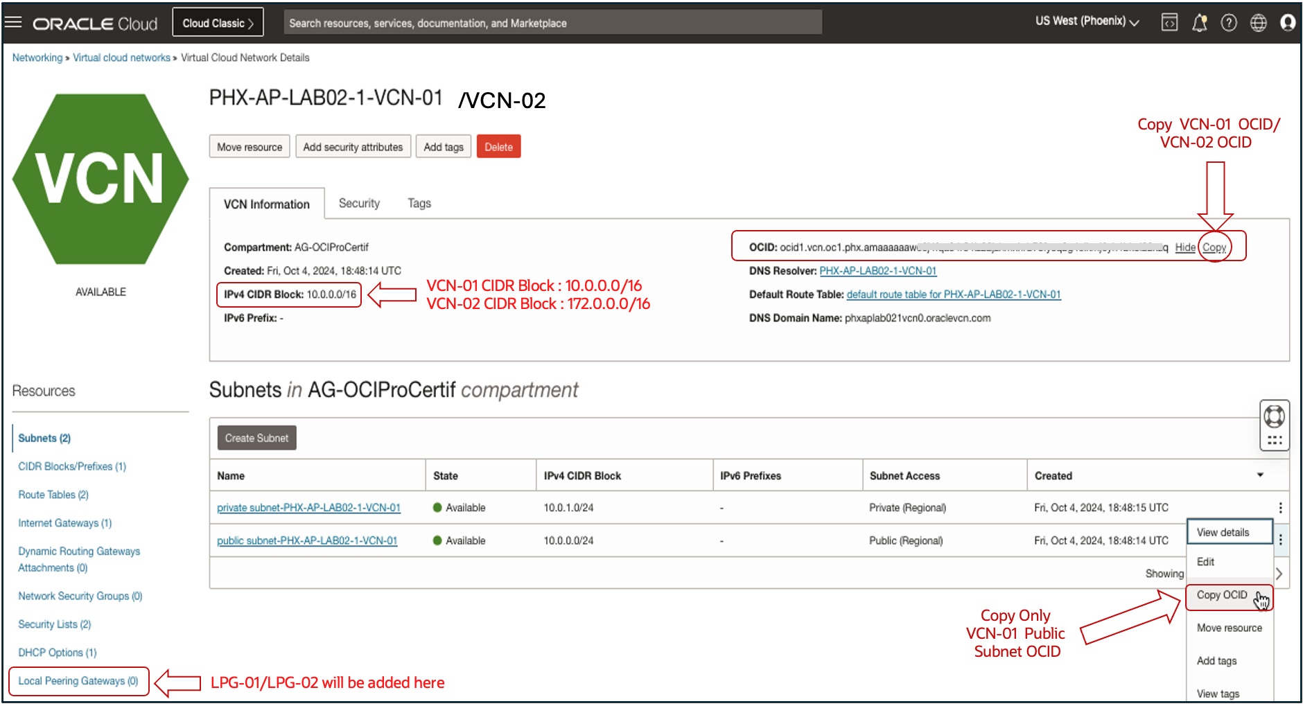Open the public subnet-PHX-AP-LAB02-1-VCN-01 link
1303x706 pixels.
(x=307, y=540)
